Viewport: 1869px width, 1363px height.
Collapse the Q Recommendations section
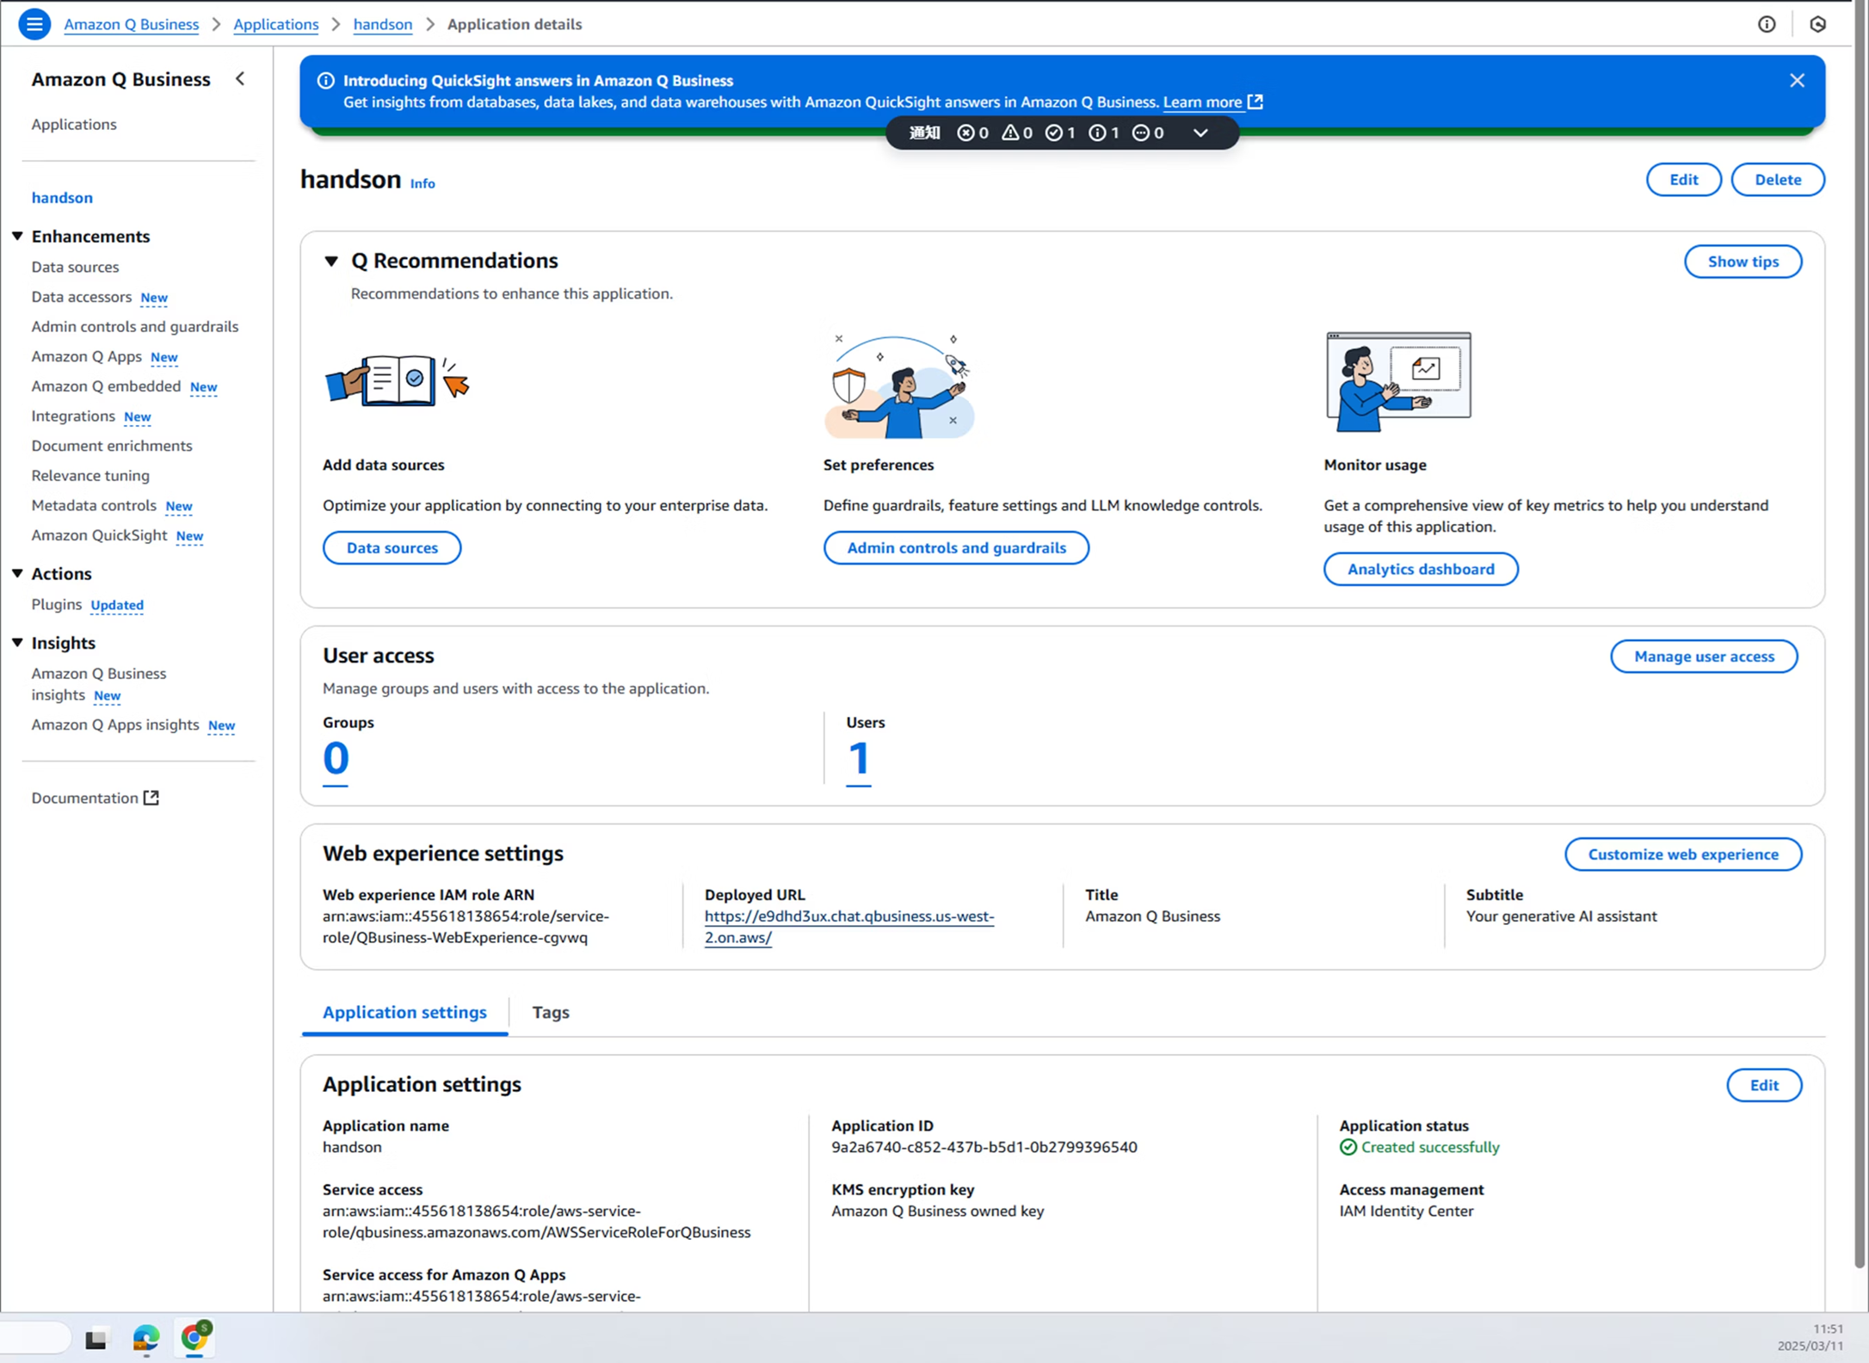pyautogui.click(x=331, y=261)
